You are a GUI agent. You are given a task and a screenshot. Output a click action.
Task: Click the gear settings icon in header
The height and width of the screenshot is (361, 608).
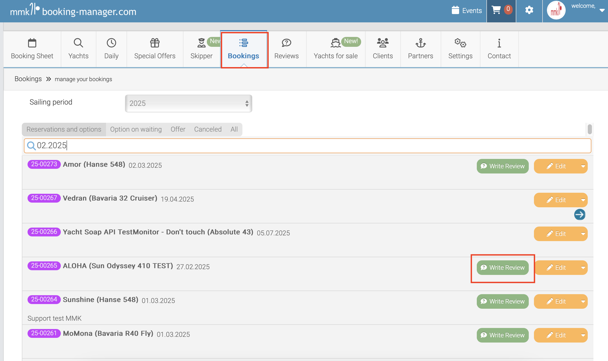pyautogui.click(x=529, y=10)
